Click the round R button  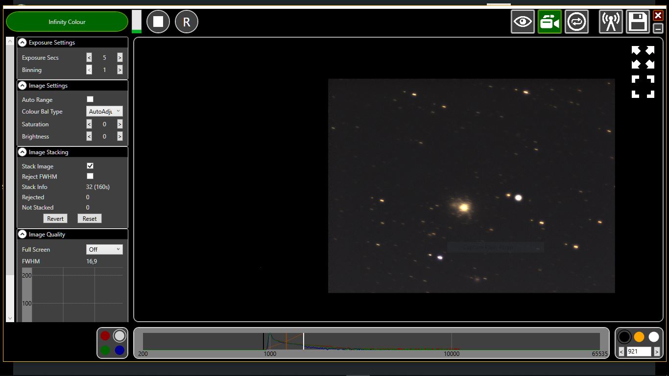click(x=187, y=22)
